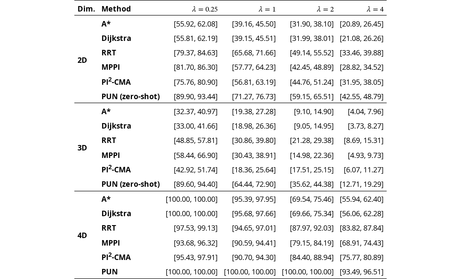Select the Method column header

116,9
